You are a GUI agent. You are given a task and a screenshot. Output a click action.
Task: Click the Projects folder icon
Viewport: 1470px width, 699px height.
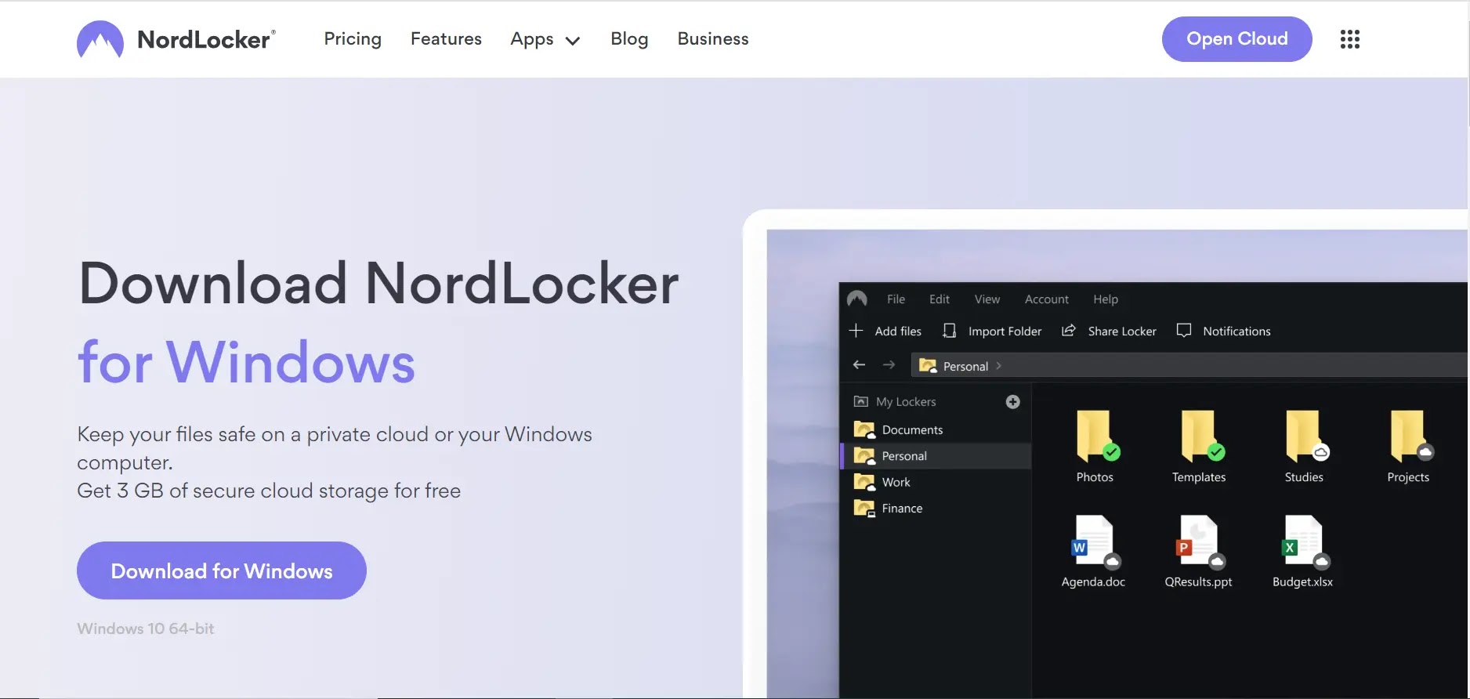tap(1410, 436)
